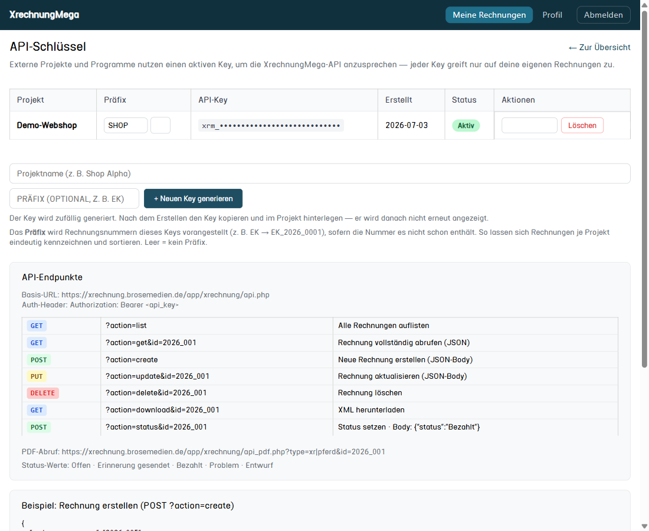Select the Status-Werte line
Image resolution: width=649 pixels, height=531 pixels.
pyautogui.click(x=147, y=465)
